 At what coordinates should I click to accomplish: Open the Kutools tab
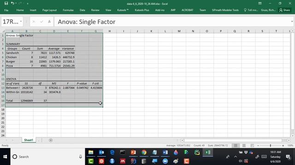click(123, 10)
